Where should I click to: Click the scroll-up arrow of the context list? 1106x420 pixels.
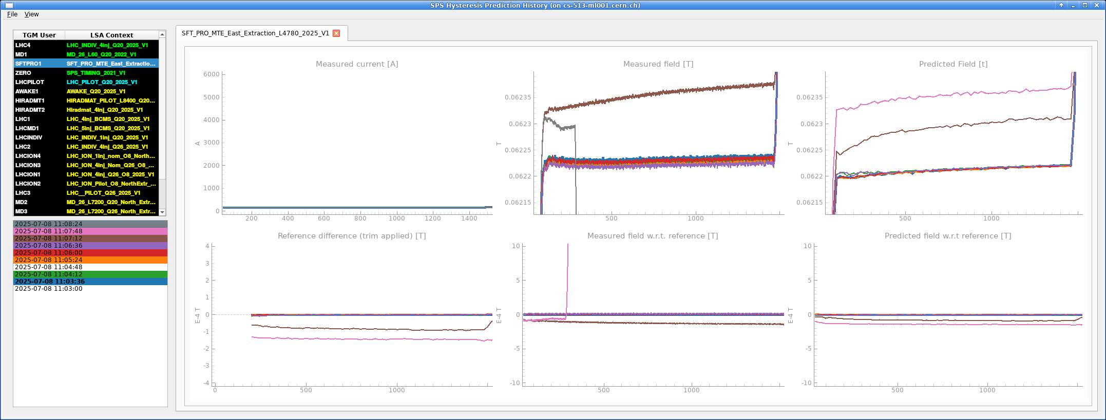tap(162, 35)
